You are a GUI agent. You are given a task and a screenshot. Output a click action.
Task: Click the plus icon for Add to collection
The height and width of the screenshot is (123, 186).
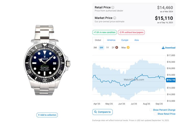tap(39, 115)
